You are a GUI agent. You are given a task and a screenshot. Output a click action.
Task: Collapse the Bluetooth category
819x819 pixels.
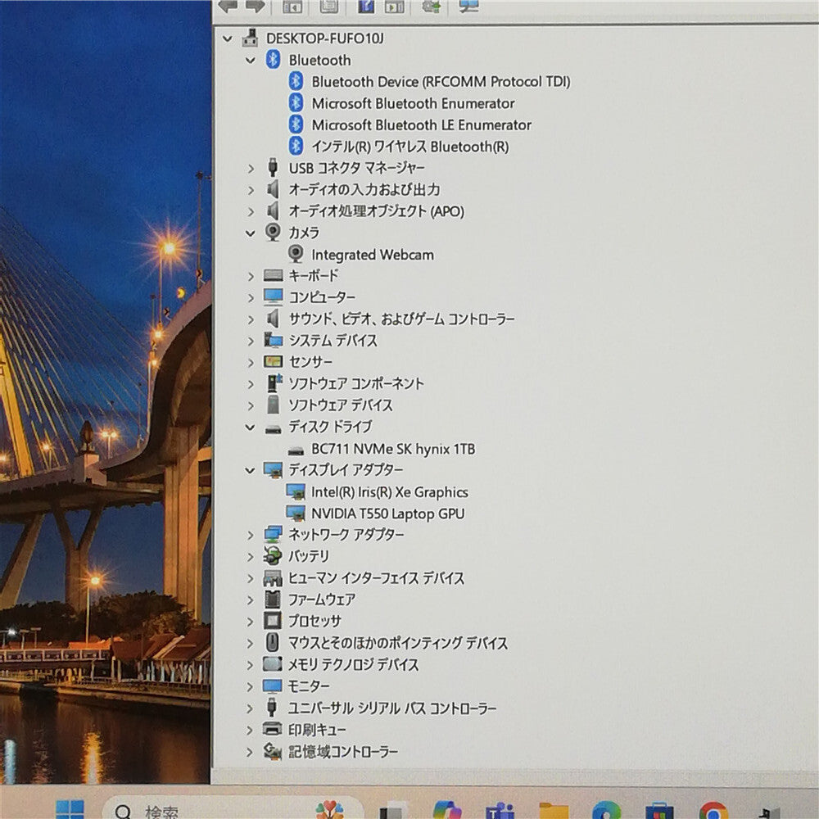tap(250, 61)
